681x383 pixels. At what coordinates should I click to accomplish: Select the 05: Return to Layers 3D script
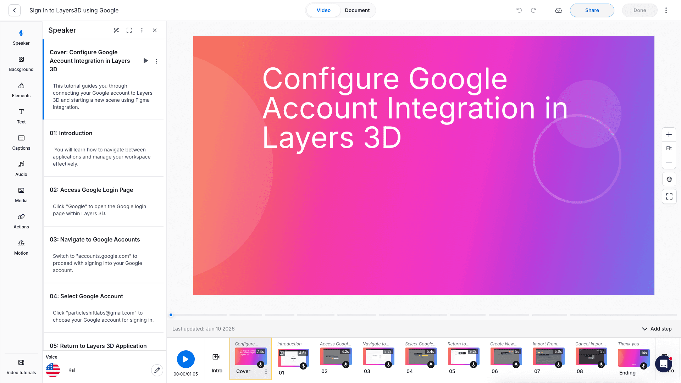click(98, 346)
